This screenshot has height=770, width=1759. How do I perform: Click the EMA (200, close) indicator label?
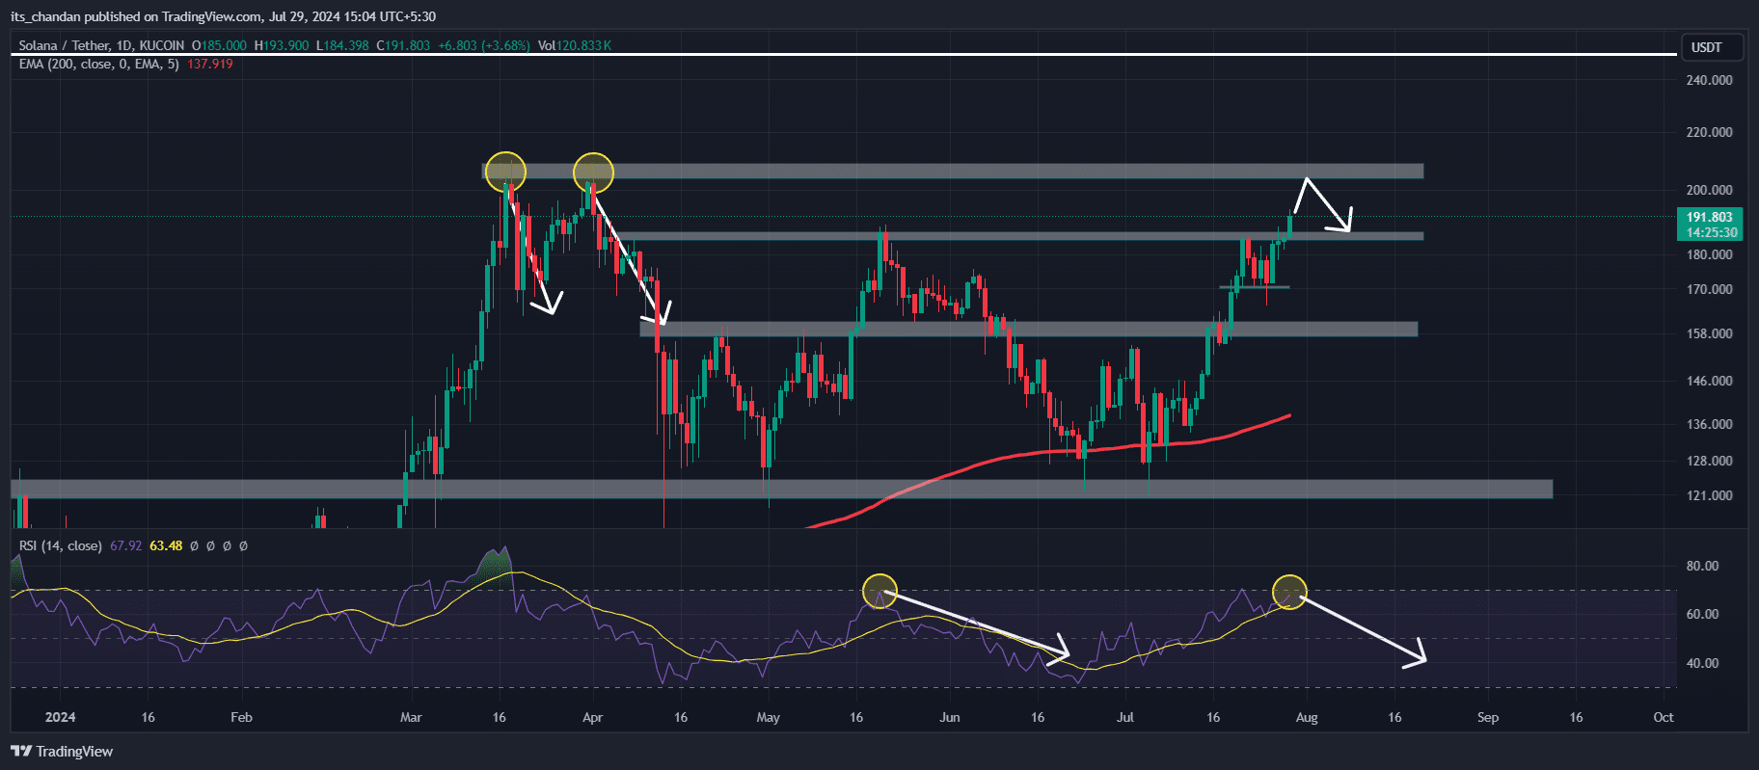pyautogui.click(x=98, y=64)
